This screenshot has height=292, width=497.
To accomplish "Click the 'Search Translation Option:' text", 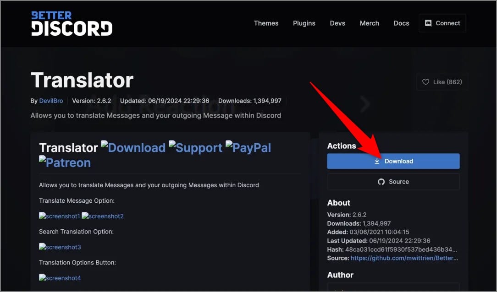I will [x=77, y=232].
